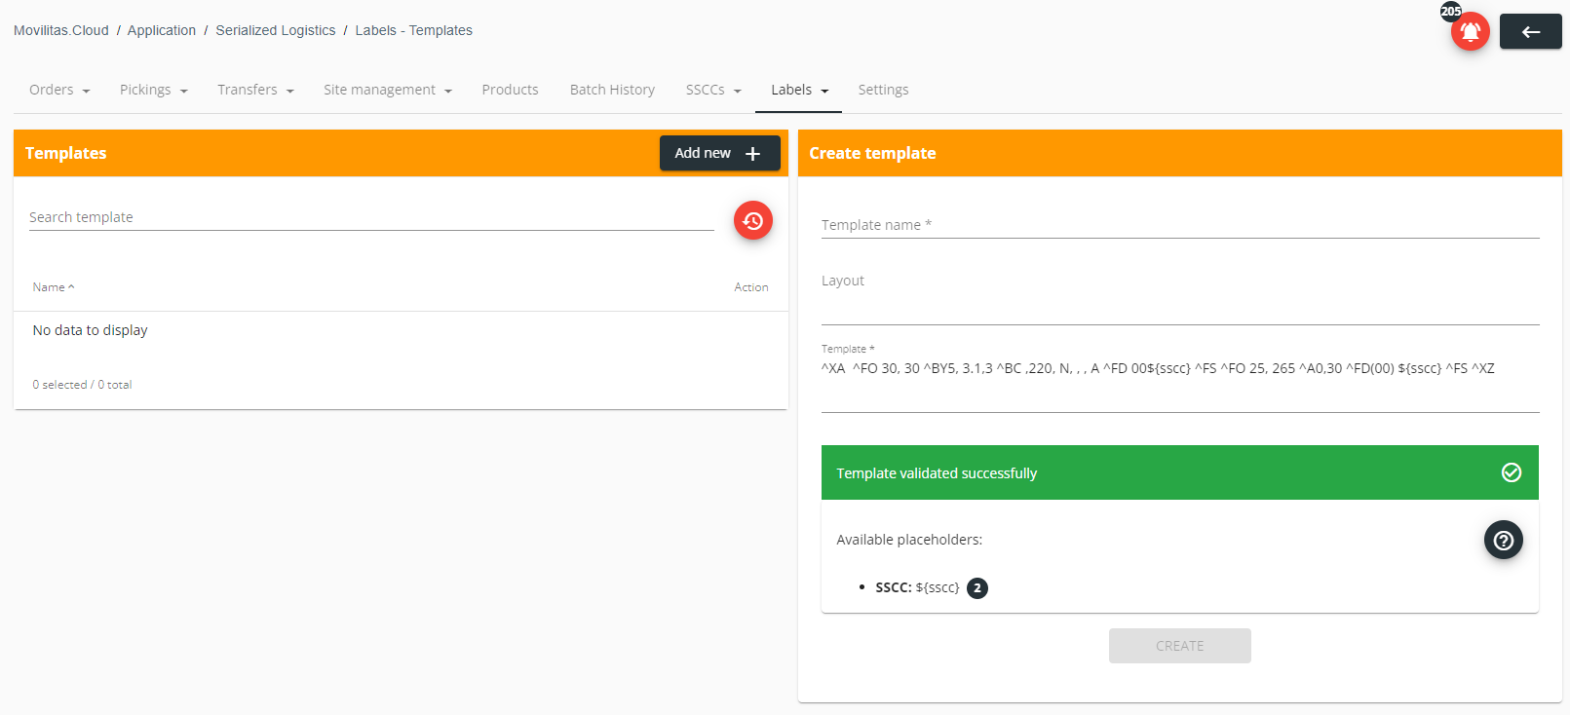Viewport: 1570px width, 715px height.
Task: Click into the Template name field
Action: click(x=1180, y=225)
